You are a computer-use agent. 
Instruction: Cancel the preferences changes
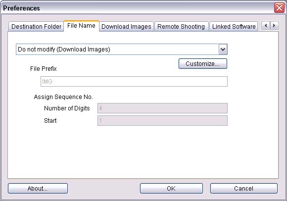(244, 188)
